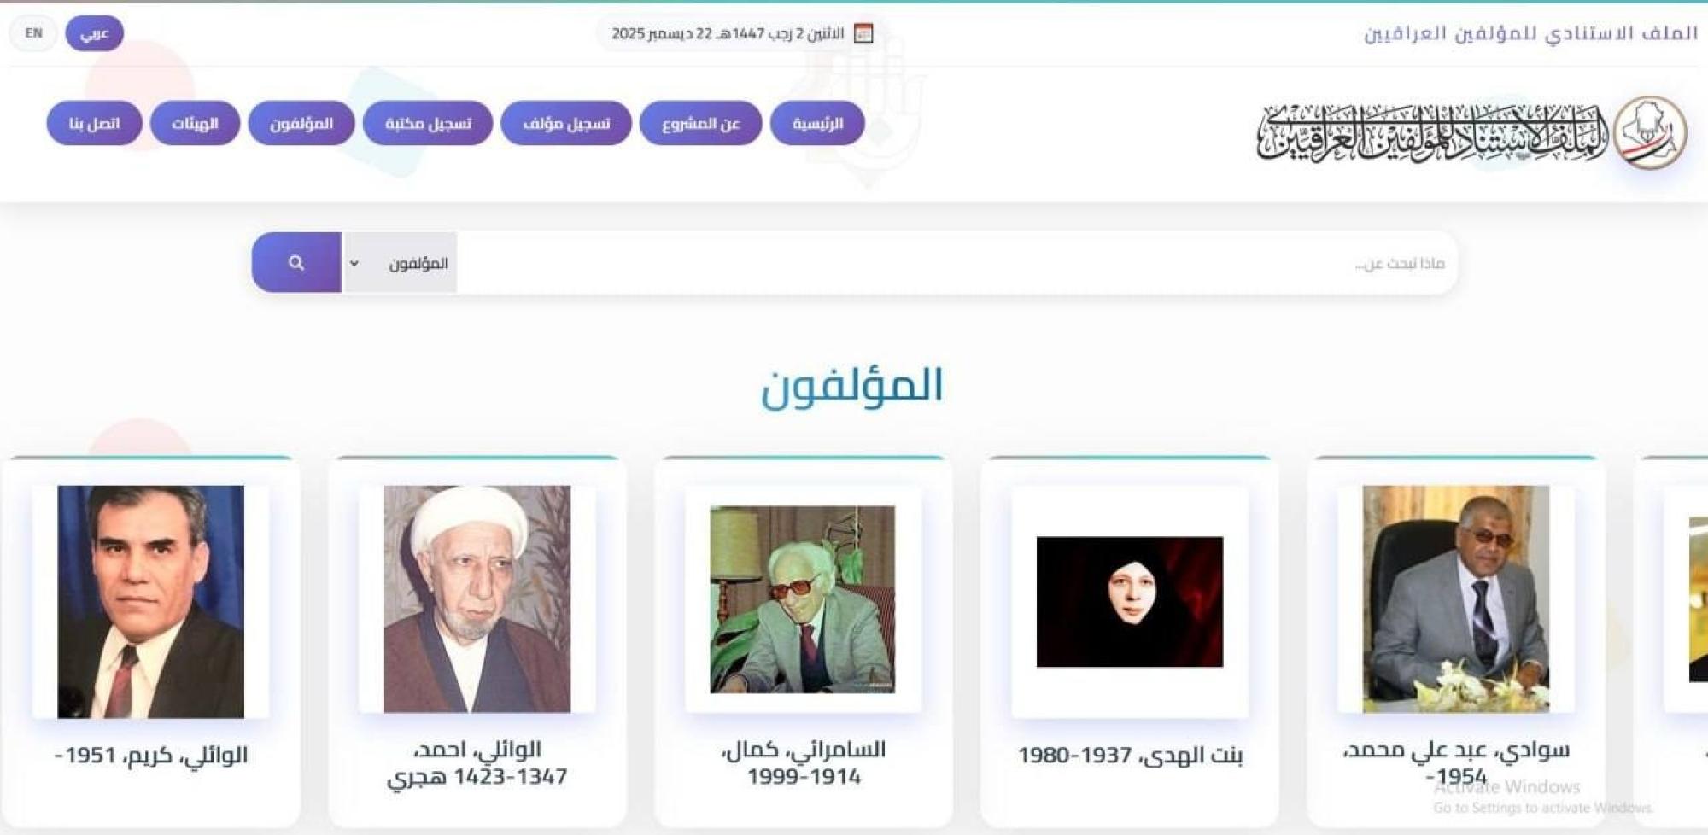1708x835 pixels.
Task: Open the الهيئات navigation item
Action: click(x=195, y=123)
